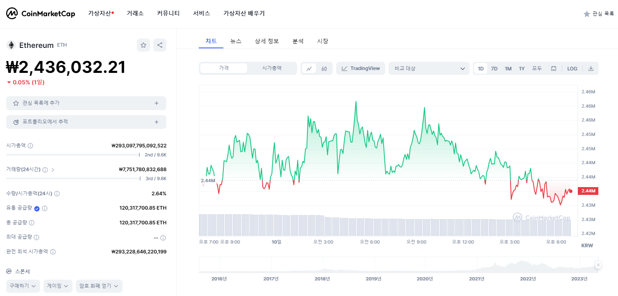Click 포트폴리오에서 추적 button
The height and width of the screenshot is (296, 618).
tap(86, 122)
